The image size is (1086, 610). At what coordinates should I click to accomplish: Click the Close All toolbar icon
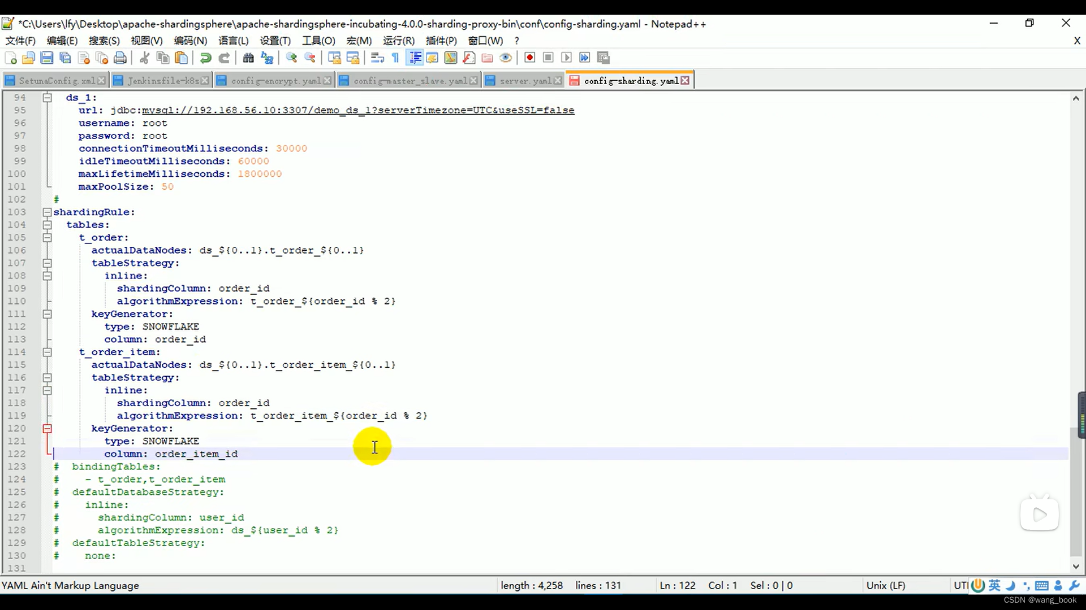tap(102, 58)
